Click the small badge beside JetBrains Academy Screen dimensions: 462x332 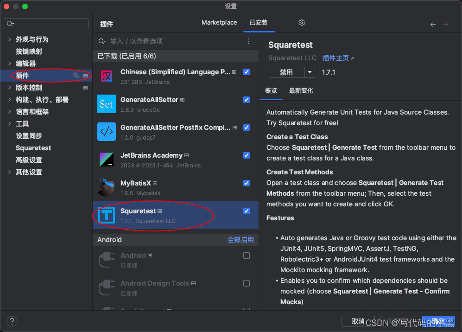coord(186,155)
